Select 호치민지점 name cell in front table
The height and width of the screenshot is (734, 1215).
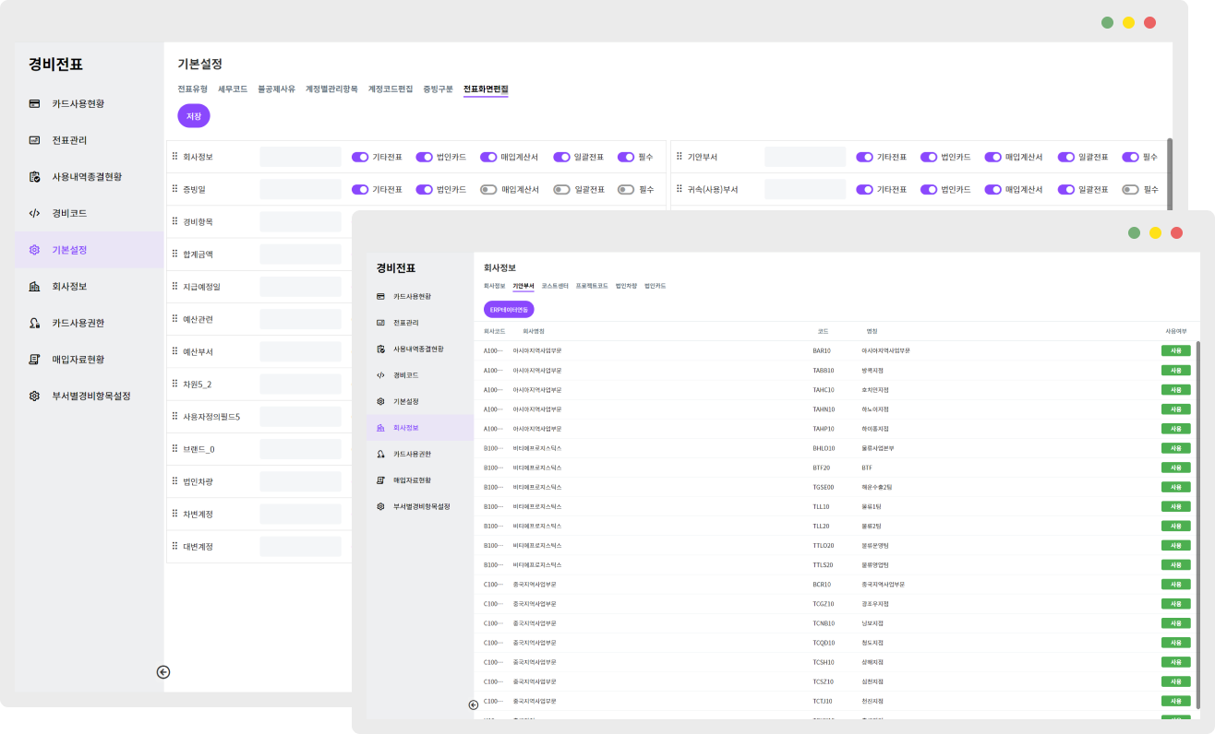point(873,389)
